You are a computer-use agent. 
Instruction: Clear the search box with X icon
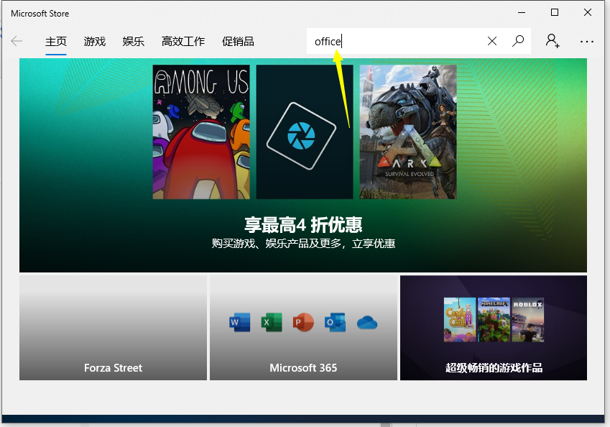tap(492, 41)
